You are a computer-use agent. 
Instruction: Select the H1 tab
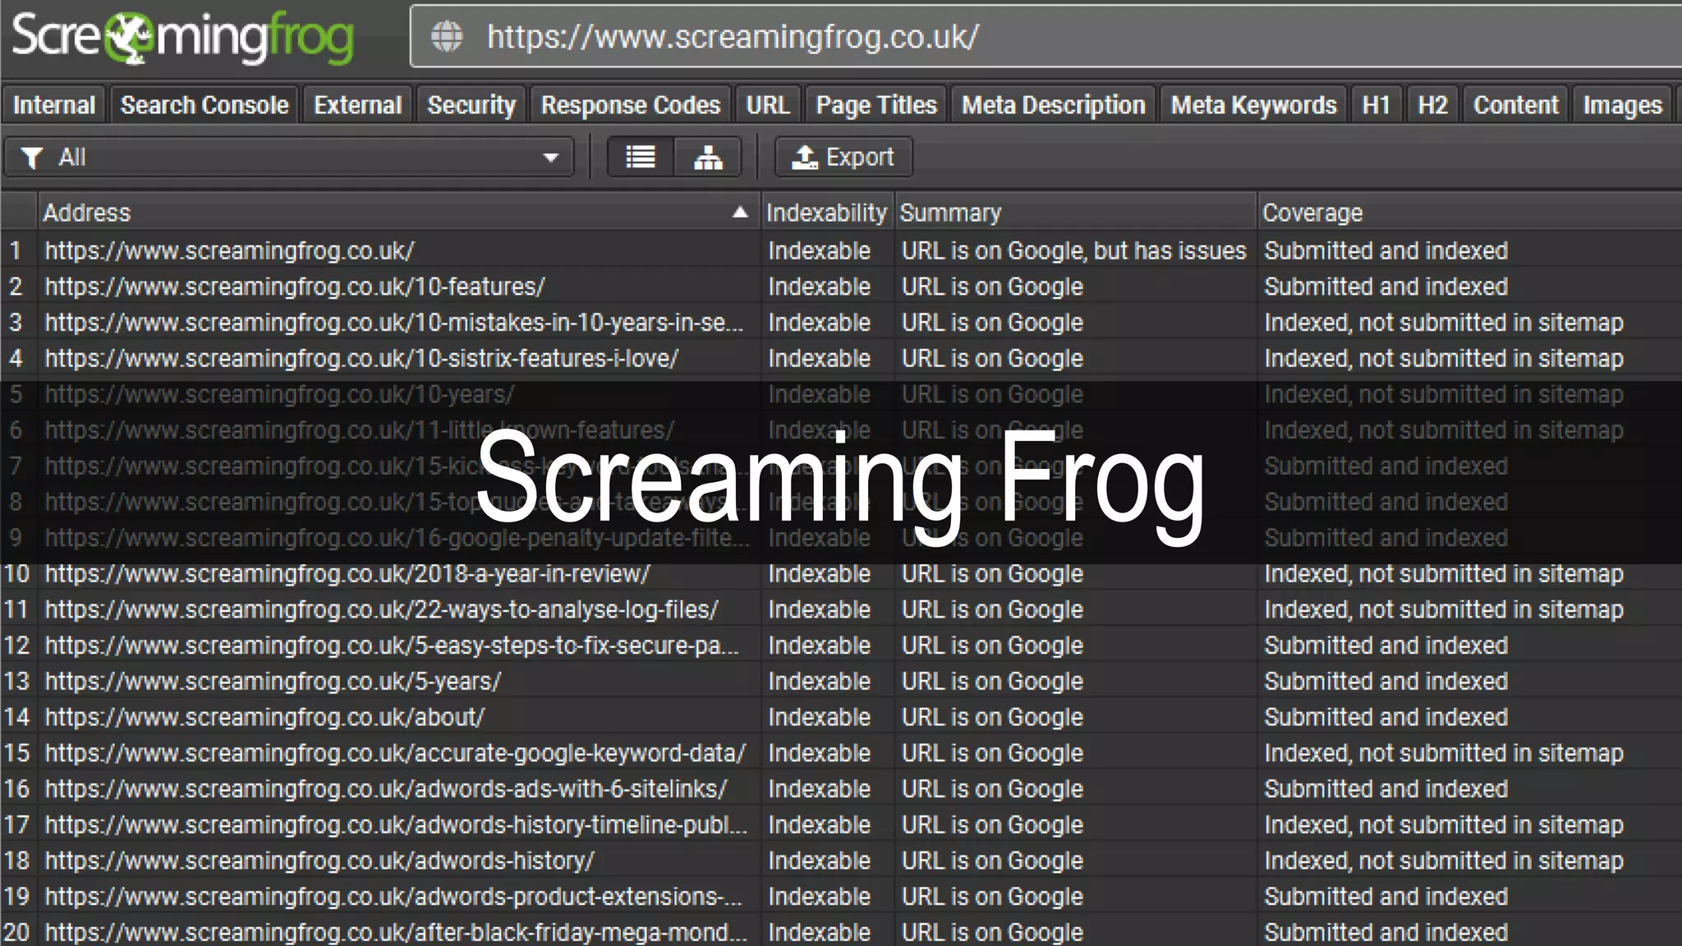[x=1376, y=105]
